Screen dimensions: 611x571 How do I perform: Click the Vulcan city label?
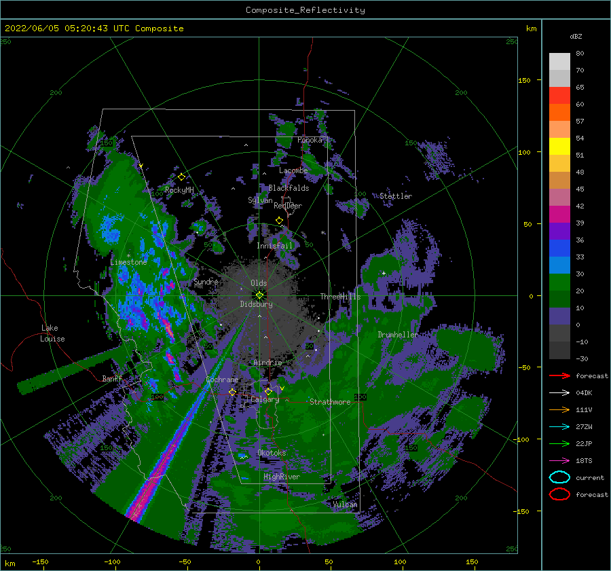[345, 504]
